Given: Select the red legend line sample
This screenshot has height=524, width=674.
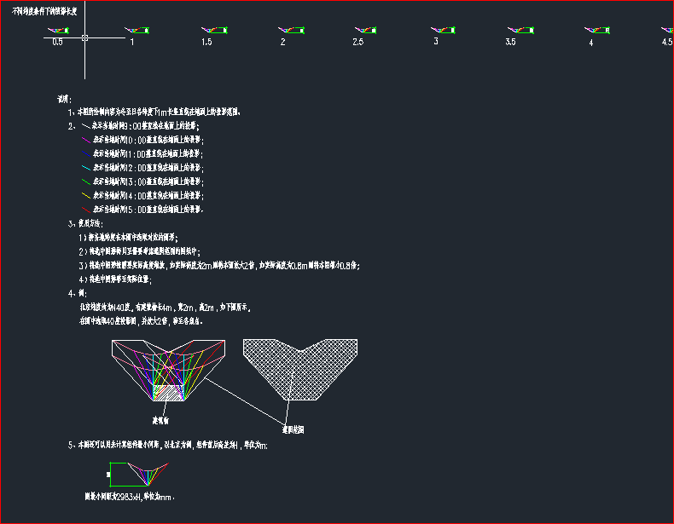Looking at the screenshot, I should pyautogui.click(x=84, y=209).
